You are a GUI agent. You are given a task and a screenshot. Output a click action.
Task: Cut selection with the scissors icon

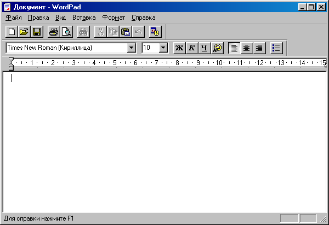(100, 32)
